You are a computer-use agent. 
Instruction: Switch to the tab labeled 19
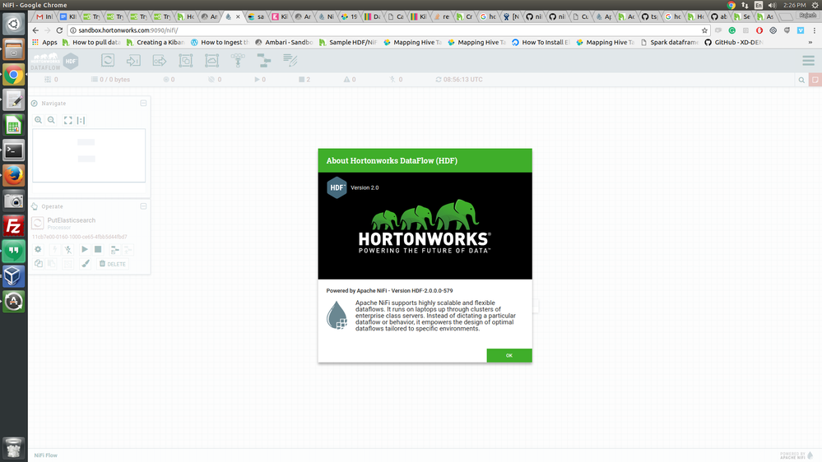349,16
